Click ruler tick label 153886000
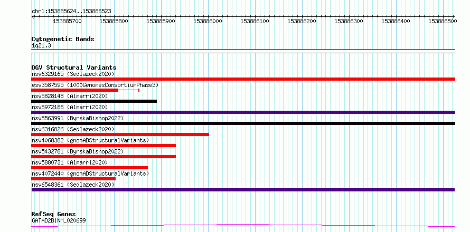This screenshot has width=470, height=232. (x=208, y=21)
